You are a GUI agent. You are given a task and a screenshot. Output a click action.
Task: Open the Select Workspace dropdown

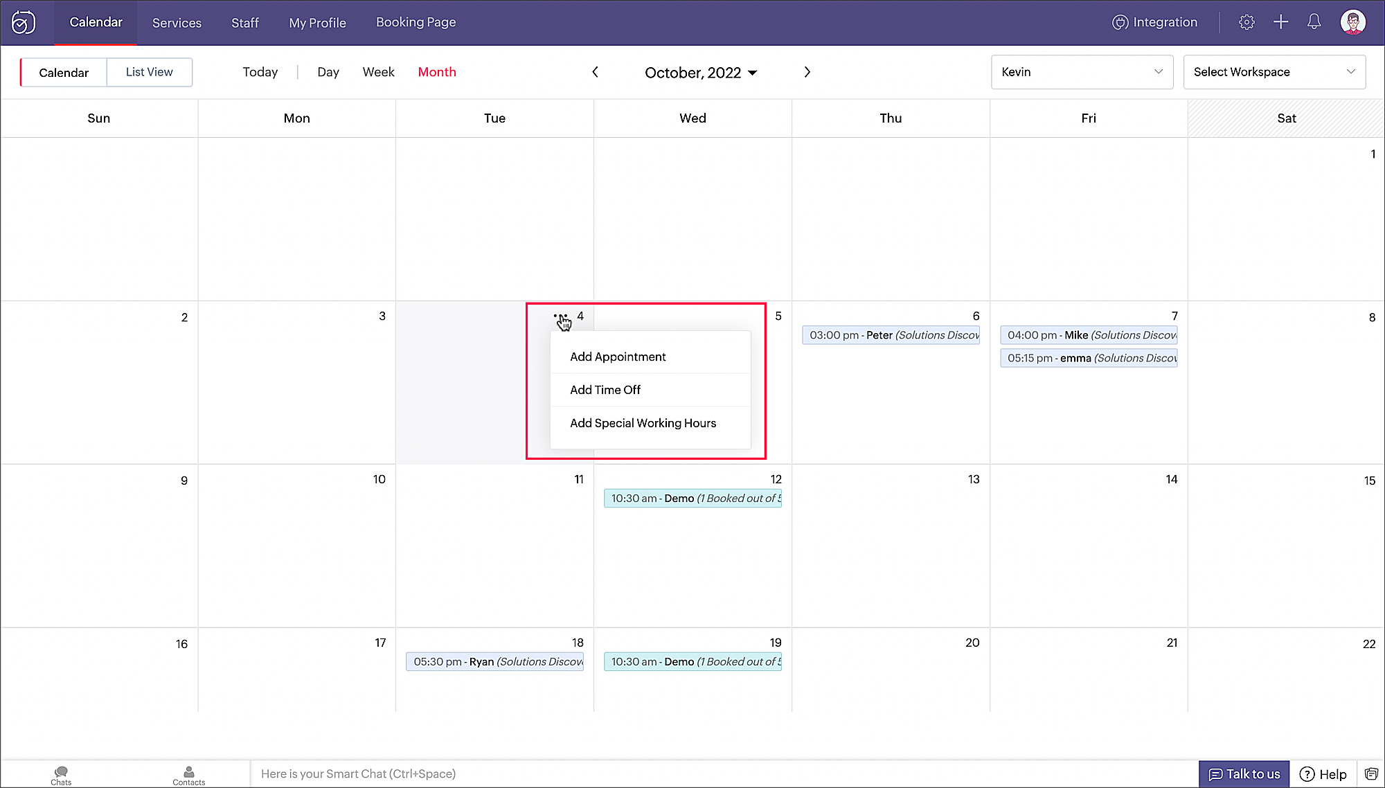[x=1274, y=72]
